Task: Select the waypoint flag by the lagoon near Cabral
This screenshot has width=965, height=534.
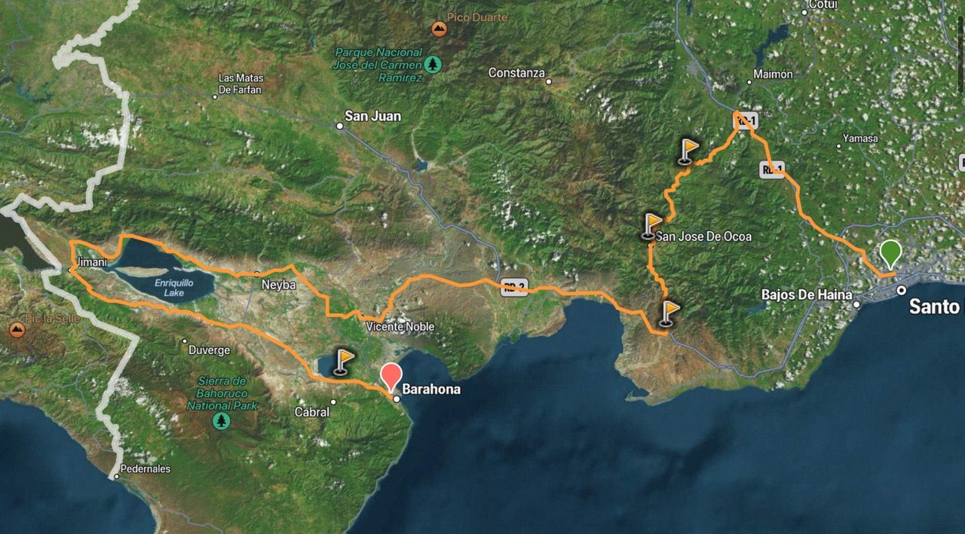Action: tap(343, 362)
